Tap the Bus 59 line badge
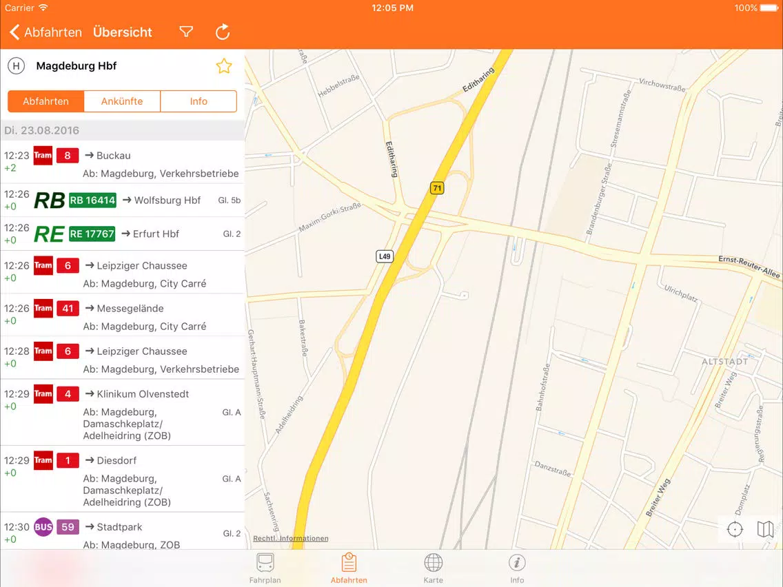783x587 pixels. coord(68,527)
